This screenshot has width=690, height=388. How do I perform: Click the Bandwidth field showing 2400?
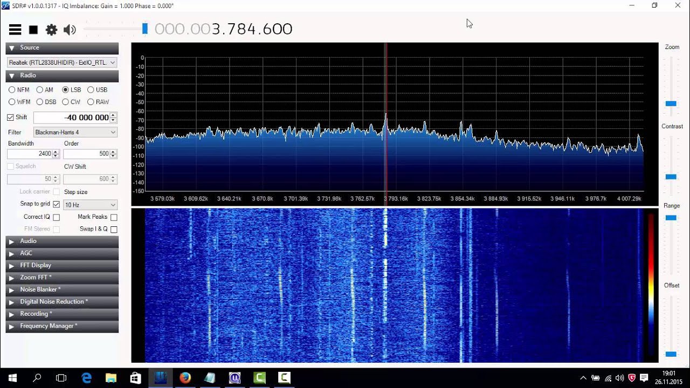30,154
